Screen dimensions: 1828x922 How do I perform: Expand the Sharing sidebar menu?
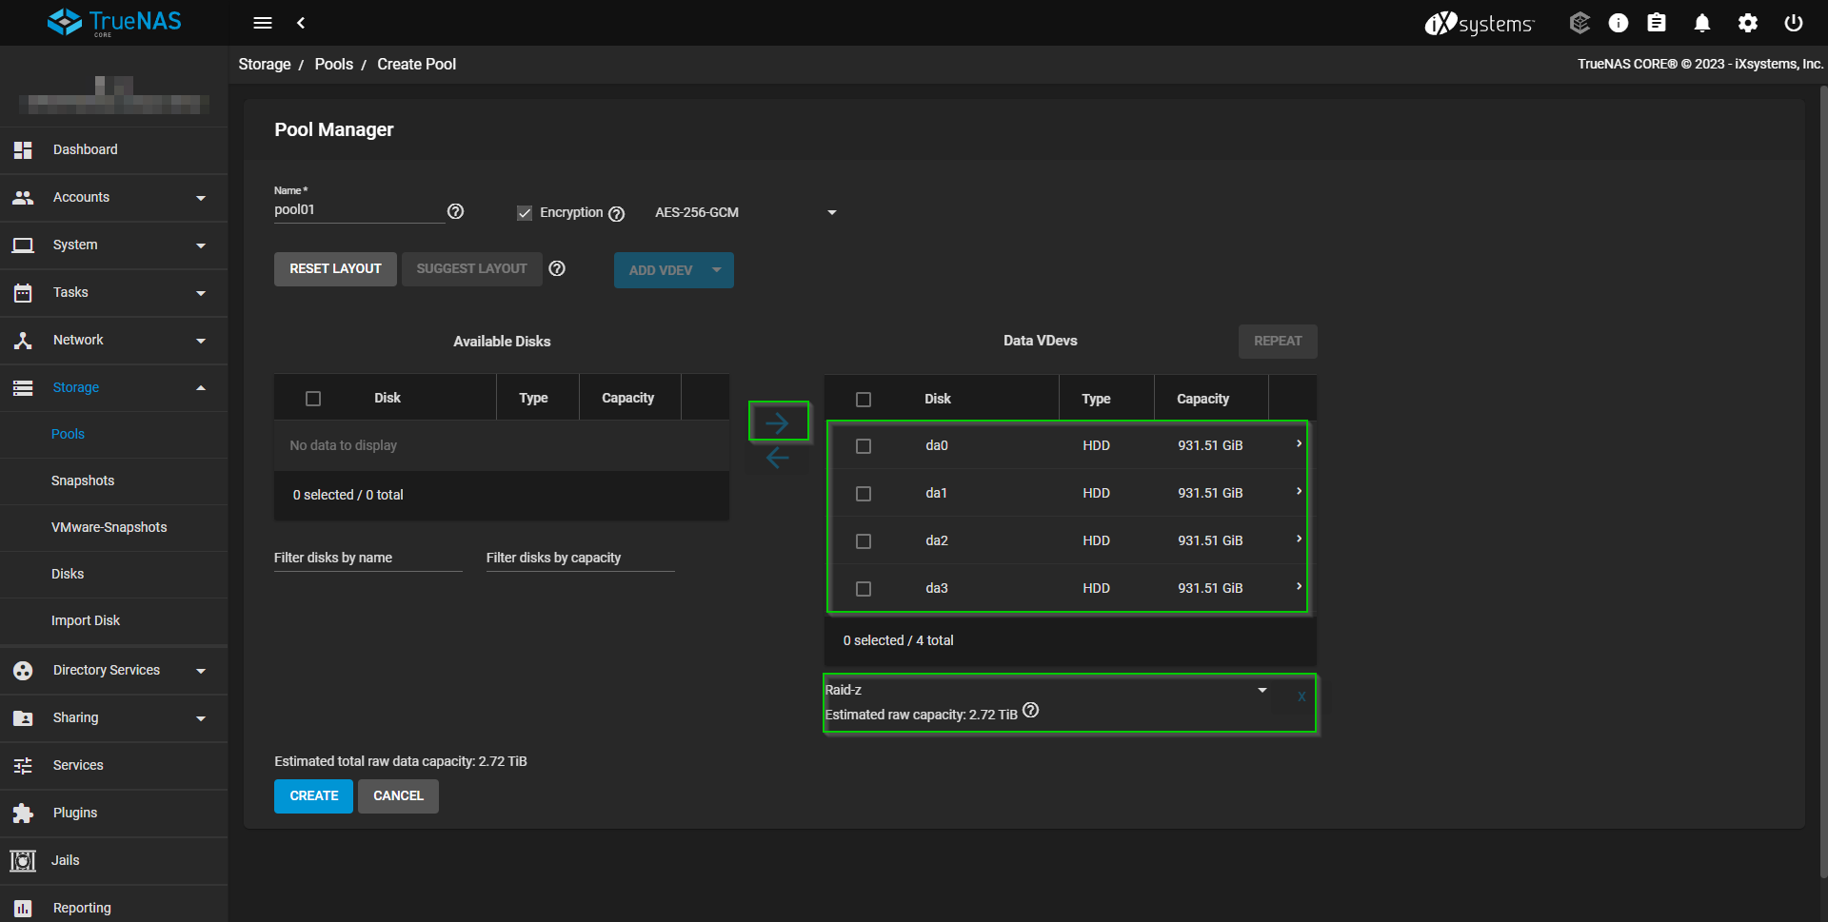coord(113,718)
